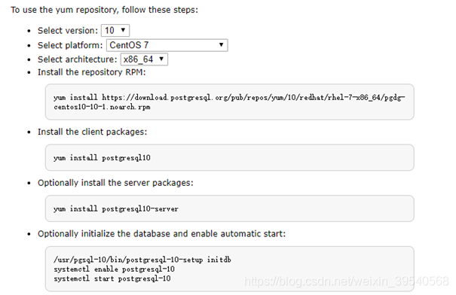
Task: Click the 'systemctl enable postgresql-10' line
Action: pyautogui.click(x=114, y=269)
